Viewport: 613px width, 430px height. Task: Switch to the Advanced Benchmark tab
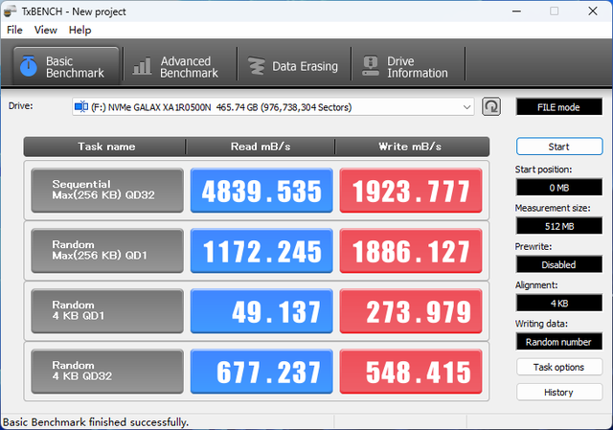pyautogui.click(x=180, y=66)
